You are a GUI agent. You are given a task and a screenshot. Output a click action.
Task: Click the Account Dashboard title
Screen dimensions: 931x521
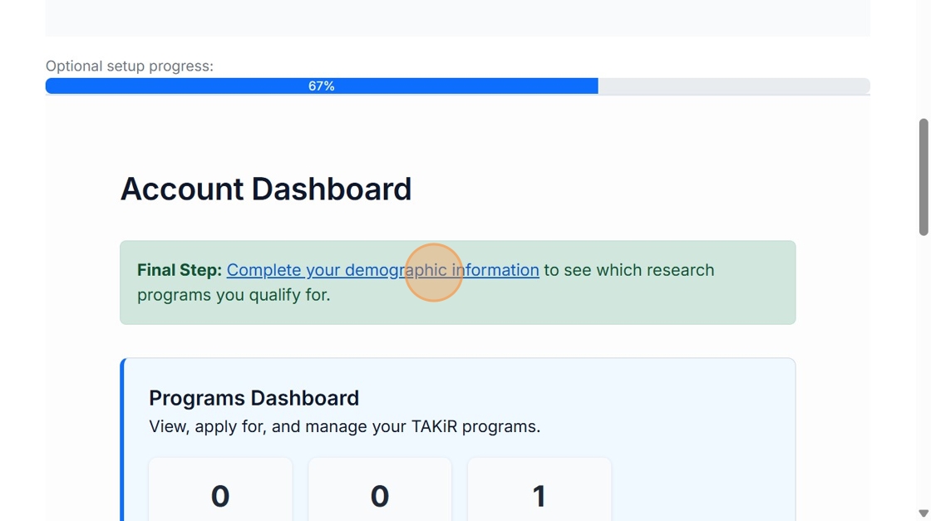[x=266, y=189]
